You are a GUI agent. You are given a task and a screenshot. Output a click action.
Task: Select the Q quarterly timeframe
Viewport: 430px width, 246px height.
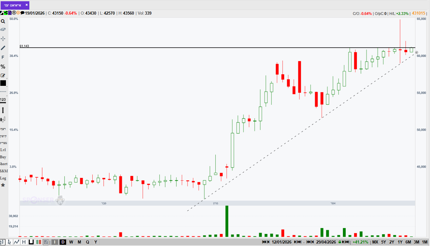[87, 242]
